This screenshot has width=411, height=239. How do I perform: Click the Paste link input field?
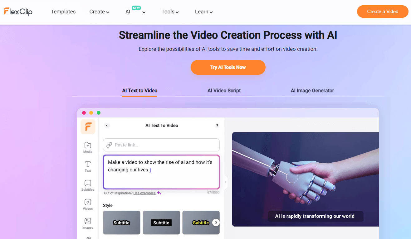click(165, 145)
